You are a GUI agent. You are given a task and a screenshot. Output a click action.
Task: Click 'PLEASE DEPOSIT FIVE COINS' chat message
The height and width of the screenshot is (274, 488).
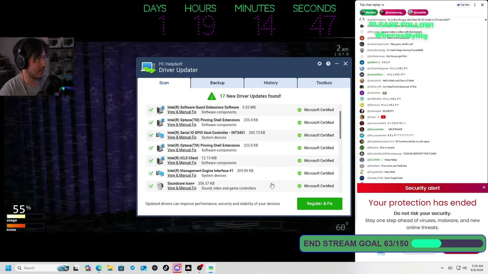[x=420, y=154]
